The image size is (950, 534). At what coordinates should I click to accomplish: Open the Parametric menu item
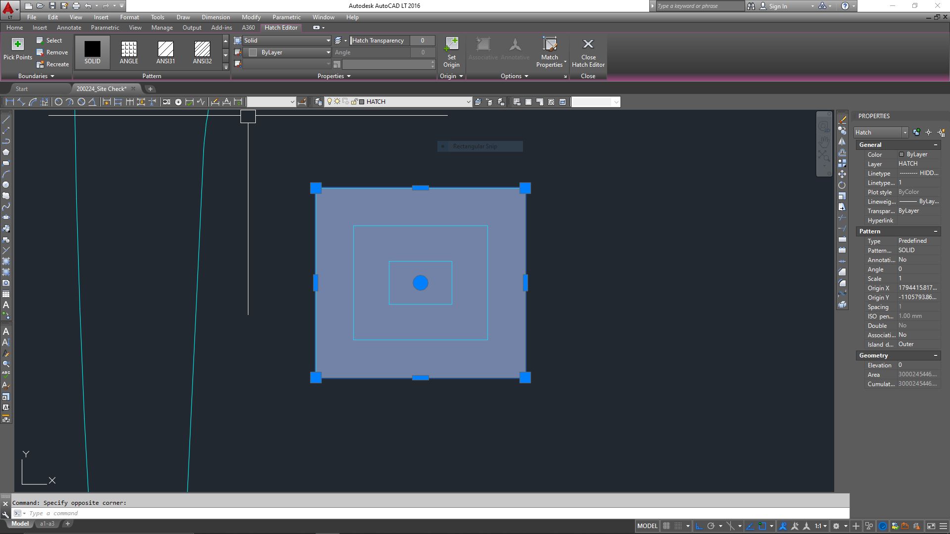click(x=286, y=18)
